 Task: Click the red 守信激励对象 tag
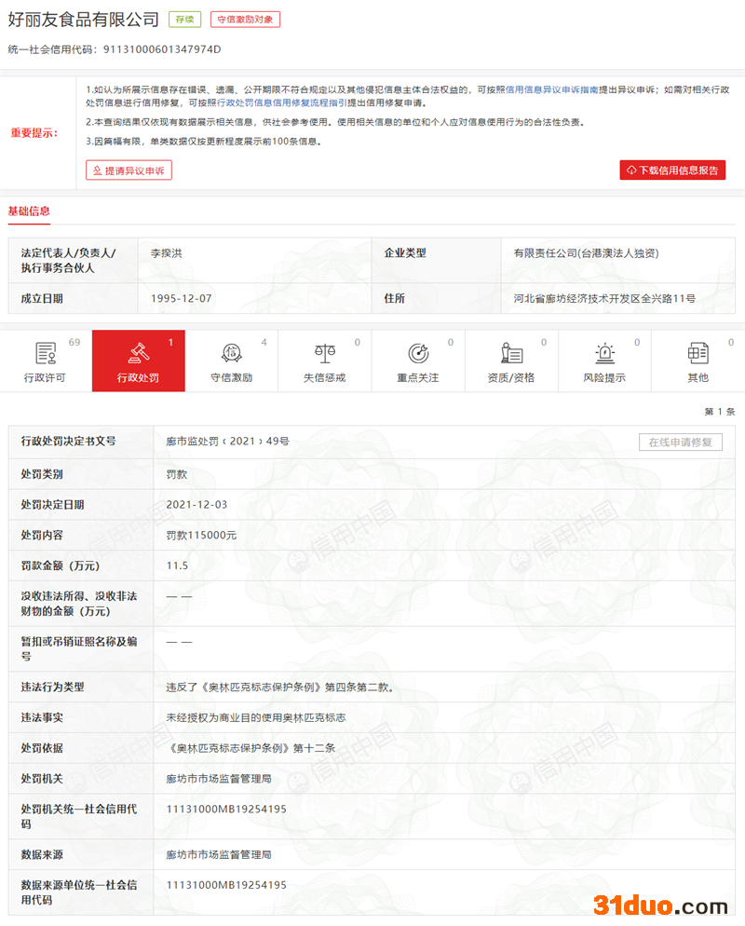click(x=245, y=20)
